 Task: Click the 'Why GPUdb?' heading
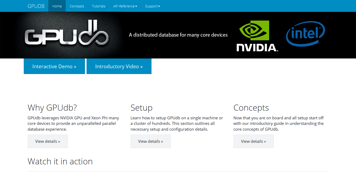(x=52, y=108)
